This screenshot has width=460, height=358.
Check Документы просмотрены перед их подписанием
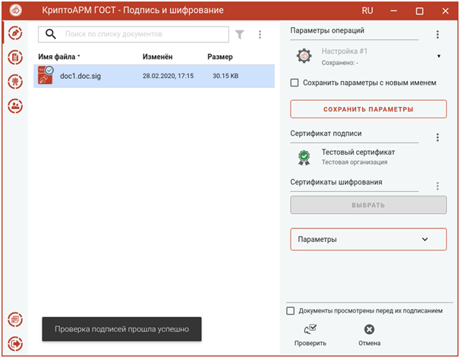point(291,311)
